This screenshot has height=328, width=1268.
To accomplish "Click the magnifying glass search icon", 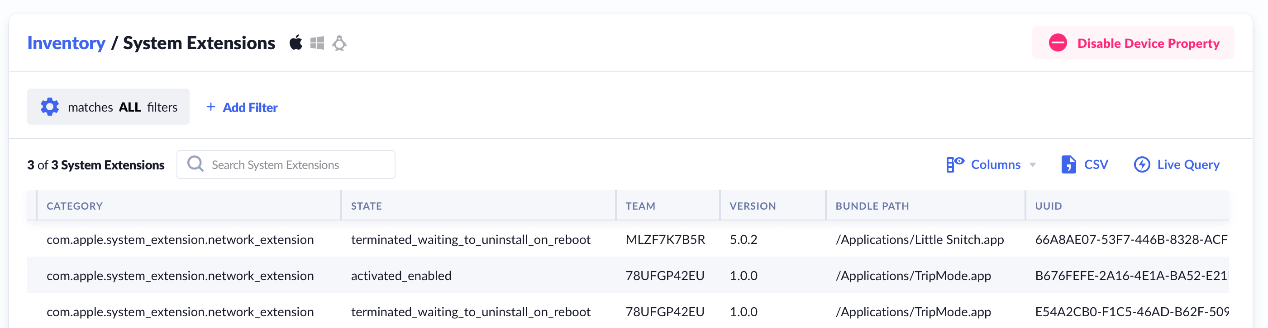I will [x=195, y=164].
